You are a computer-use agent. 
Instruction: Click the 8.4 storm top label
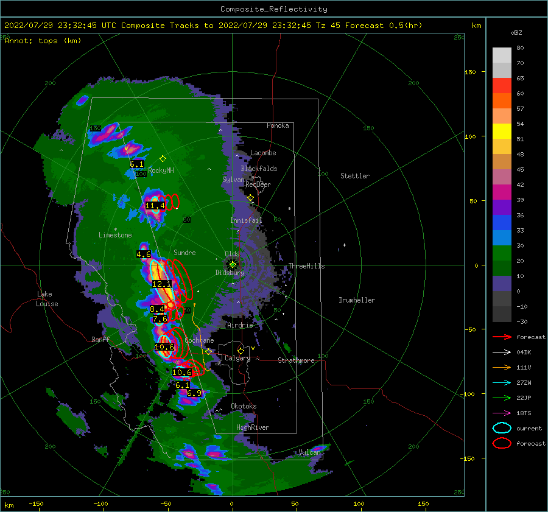pyautogui.click(x=157, y=309)
